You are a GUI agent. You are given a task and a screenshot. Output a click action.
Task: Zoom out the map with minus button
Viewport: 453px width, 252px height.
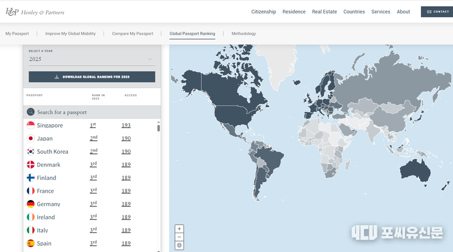coord(179,237)
